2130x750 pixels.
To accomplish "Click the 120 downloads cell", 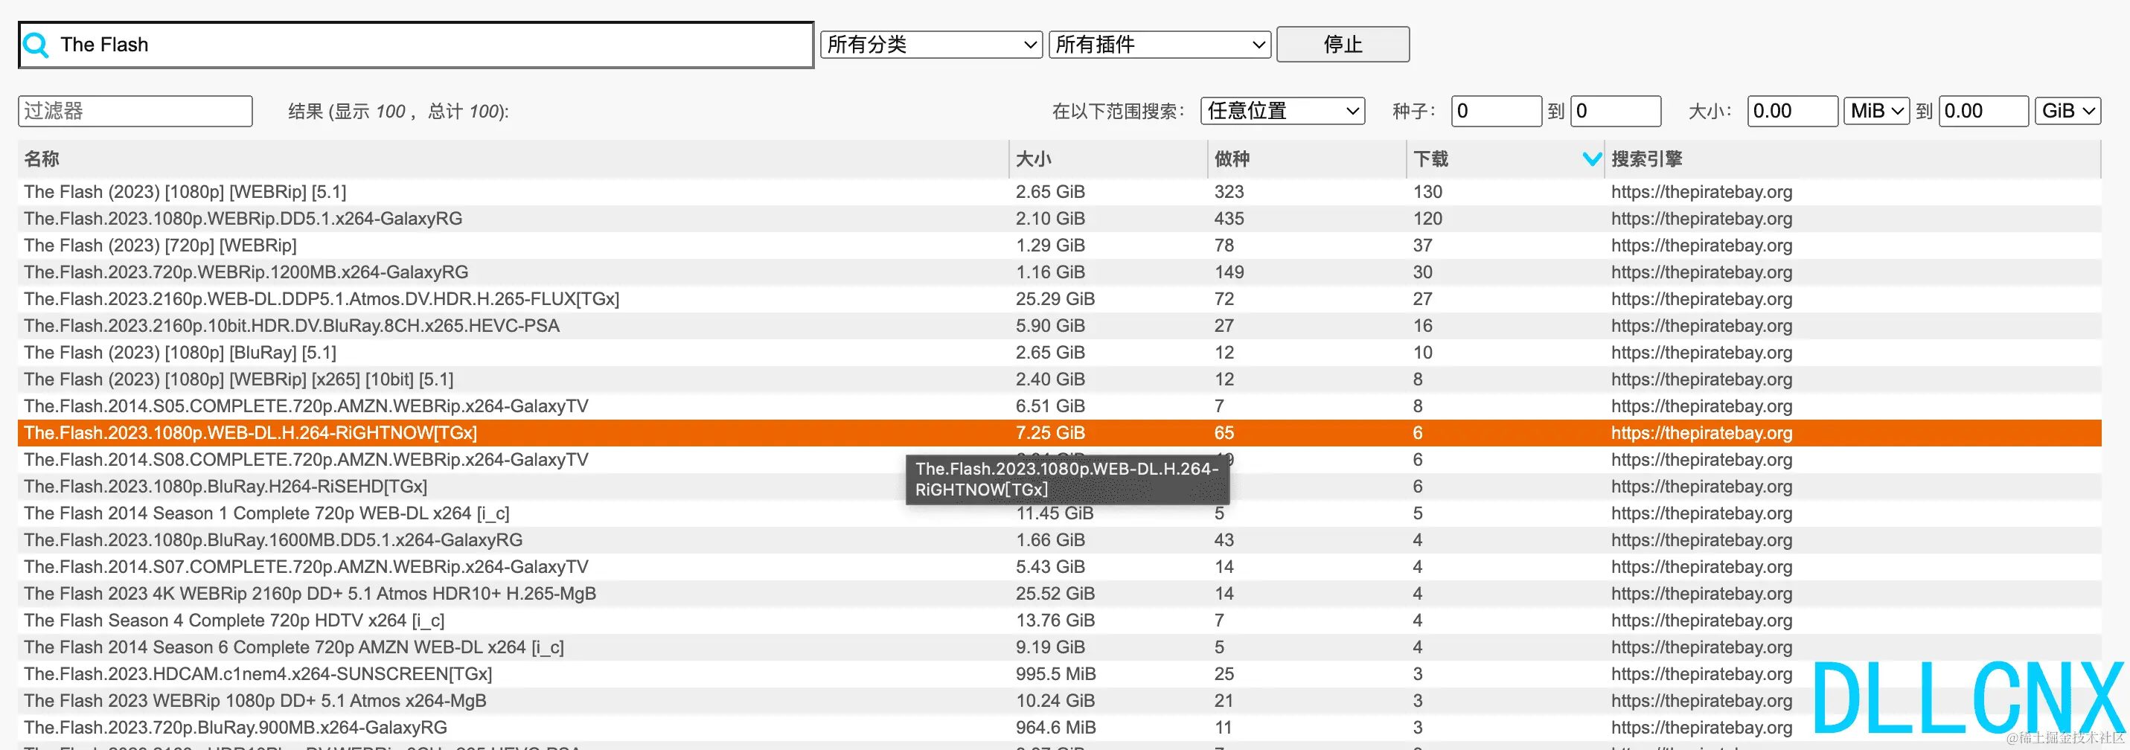I will click(1427, 218).
